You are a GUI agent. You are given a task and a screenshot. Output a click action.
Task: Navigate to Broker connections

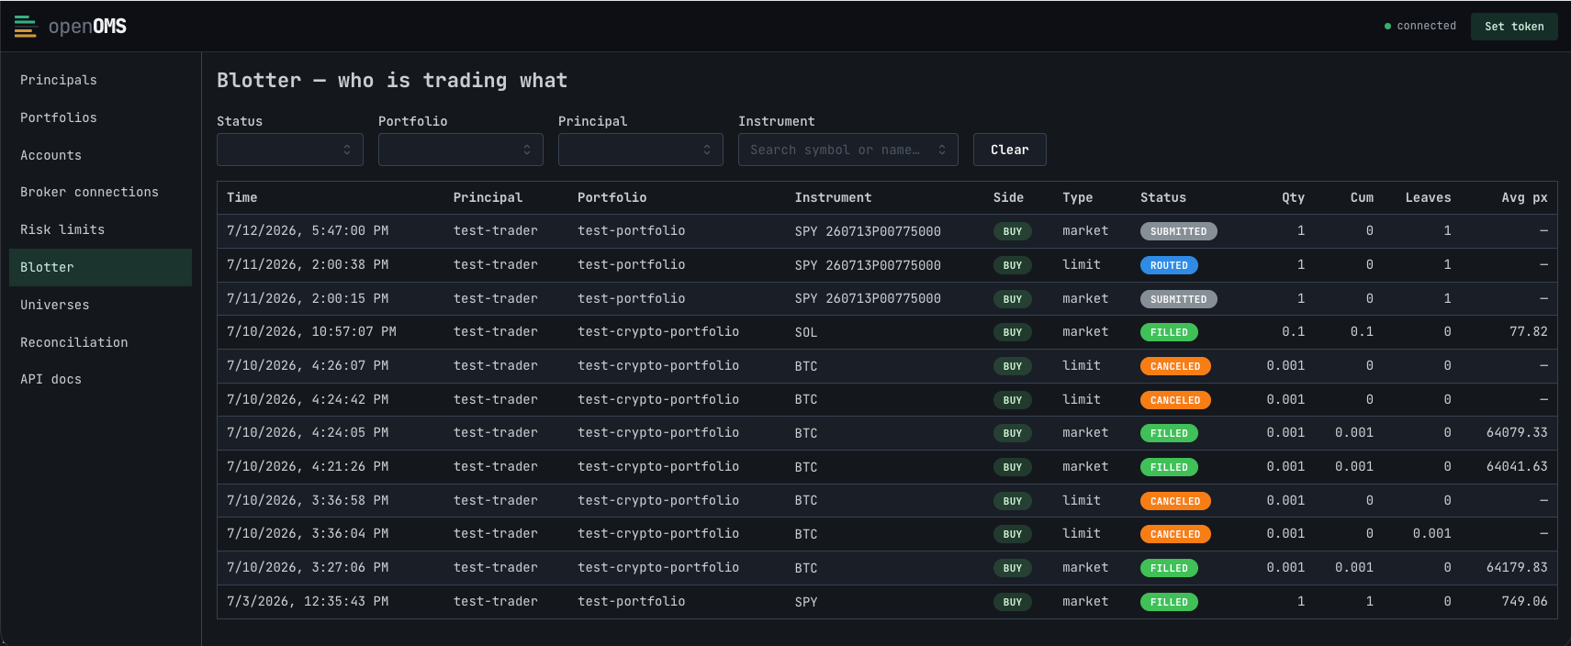[x=101, y=192]
